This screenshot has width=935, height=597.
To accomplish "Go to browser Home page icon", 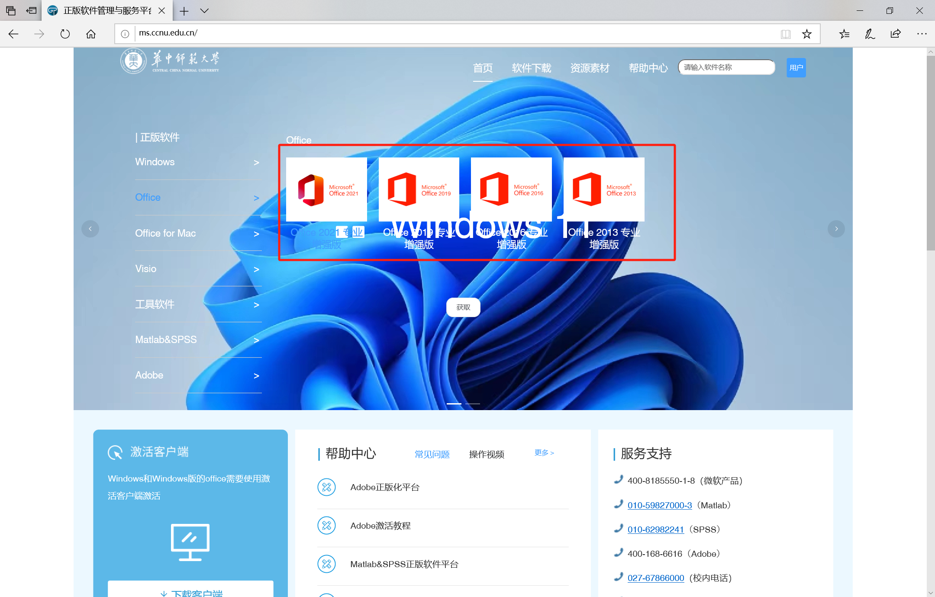I will 91,34.
